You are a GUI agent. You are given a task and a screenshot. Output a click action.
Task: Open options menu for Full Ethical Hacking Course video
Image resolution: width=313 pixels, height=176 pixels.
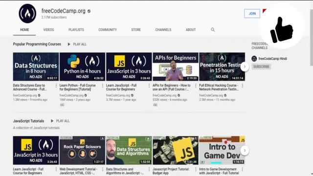(243, 86)
